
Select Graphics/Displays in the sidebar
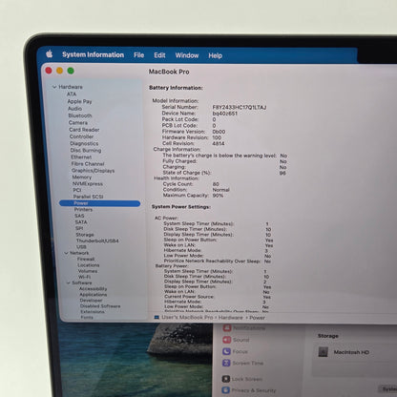(x=93, y=171)
